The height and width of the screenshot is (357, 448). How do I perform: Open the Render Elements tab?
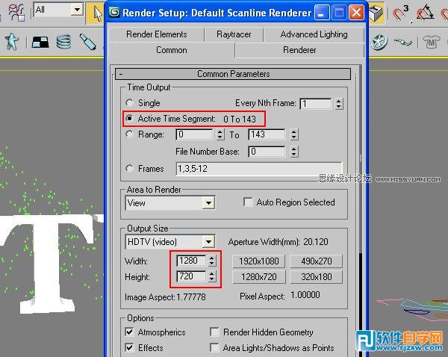point(155,34)
